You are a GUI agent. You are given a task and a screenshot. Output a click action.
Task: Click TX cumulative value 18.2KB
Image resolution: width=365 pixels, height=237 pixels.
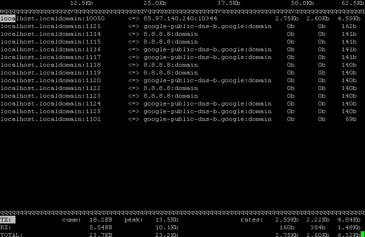point(101,220)
